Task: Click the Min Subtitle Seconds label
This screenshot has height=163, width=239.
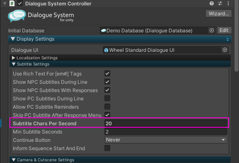Action: click(x=38, y=132)
